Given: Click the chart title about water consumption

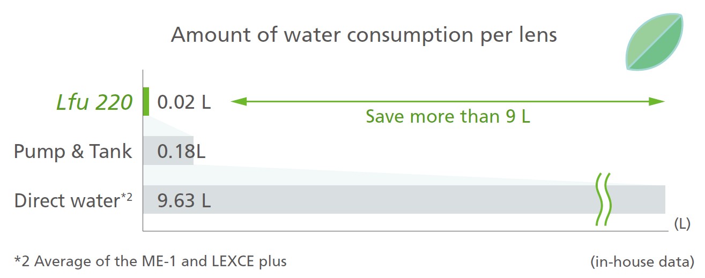Looking at the screenshot, I should coord(364,35).
